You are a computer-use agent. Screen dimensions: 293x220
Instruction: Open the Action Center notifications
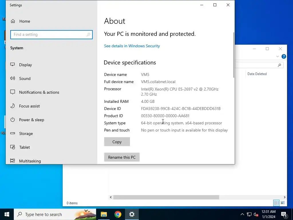(284, 214)
